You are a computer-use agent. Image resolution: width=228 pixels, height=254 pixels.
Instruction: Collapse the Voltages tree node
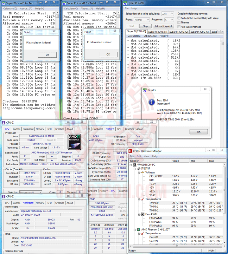[x=139, y=173]
